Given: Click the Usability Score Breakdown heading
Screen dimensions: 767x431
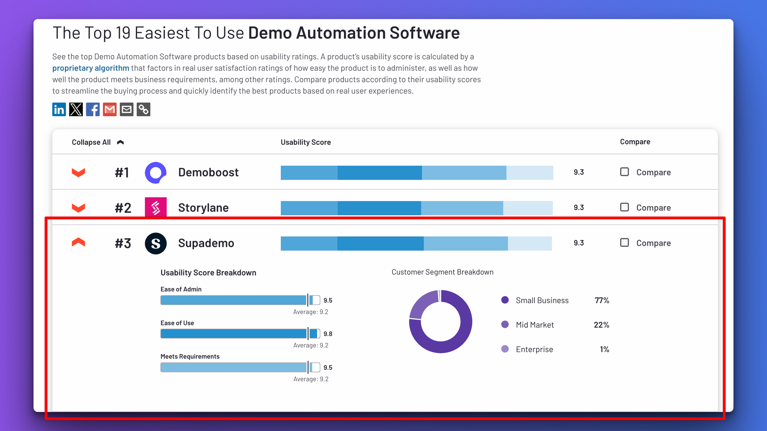Looking at the screenshot, I should (x=208, y=273).
